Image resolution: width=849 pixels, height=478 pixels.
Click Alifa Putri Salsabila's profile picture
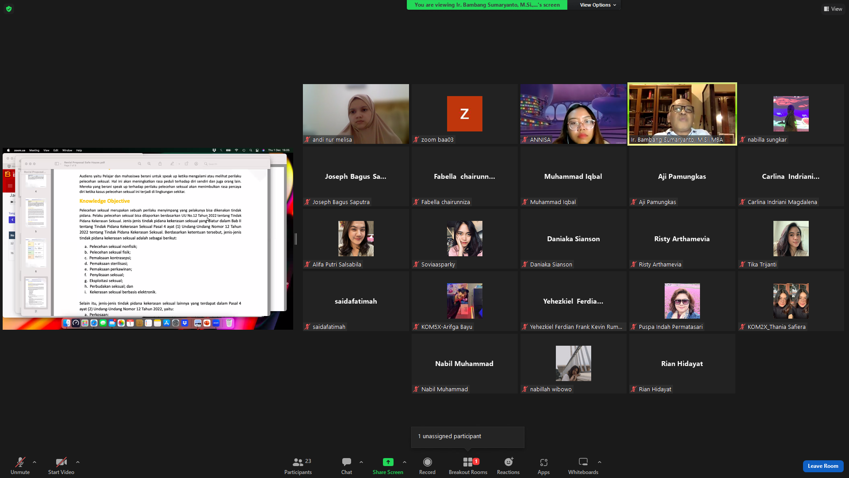(356, 239)
